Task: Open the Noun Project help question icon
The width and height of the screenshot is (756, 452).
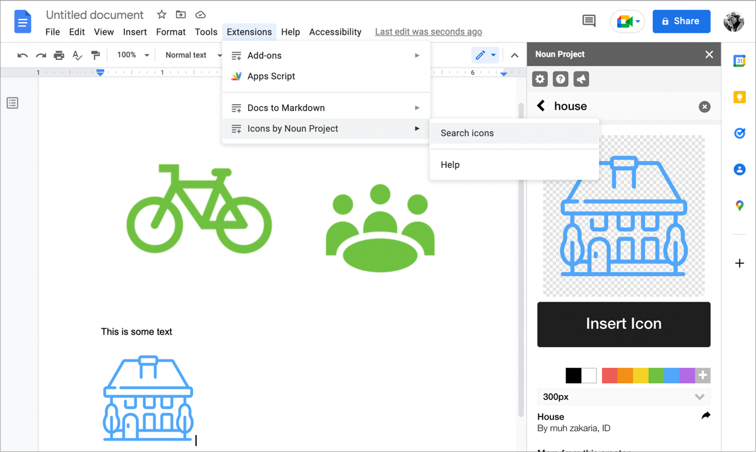Action: pos(560,79)
